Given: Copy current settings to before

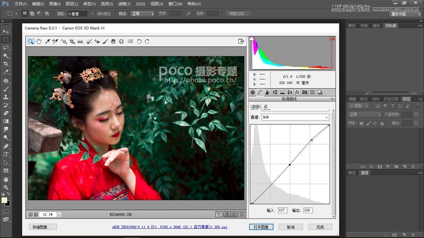Looking at the screenshot, I should pyautogui.click(x=234, y=214).
